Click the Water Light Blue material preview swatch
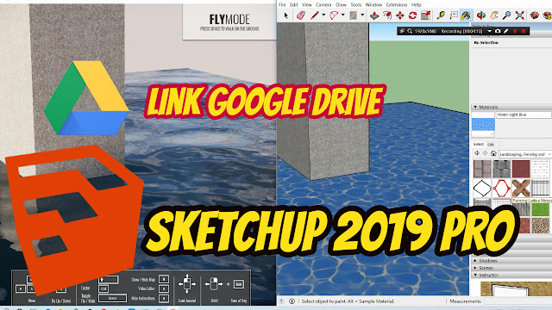The width and height of the screenshot is (552, 310). 483,124
